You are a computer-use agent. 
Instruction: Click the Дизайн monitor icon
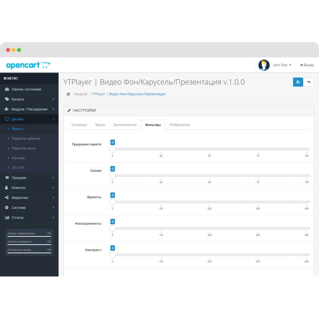[7, 119]
